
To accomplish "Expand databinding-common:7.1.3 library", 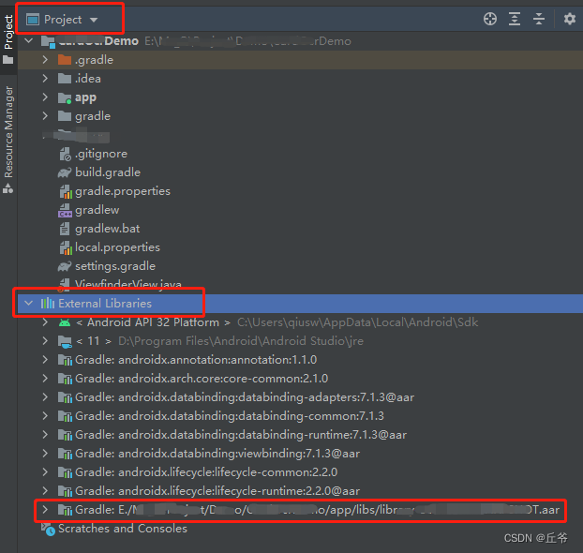I will point(45,416).
